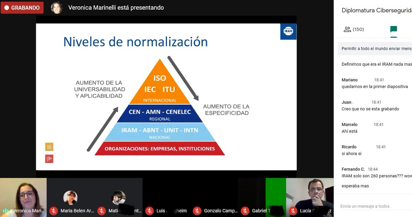Click Ricardo's message 'si ahora si'
The image size is (412, 217).
coord(351,153)
